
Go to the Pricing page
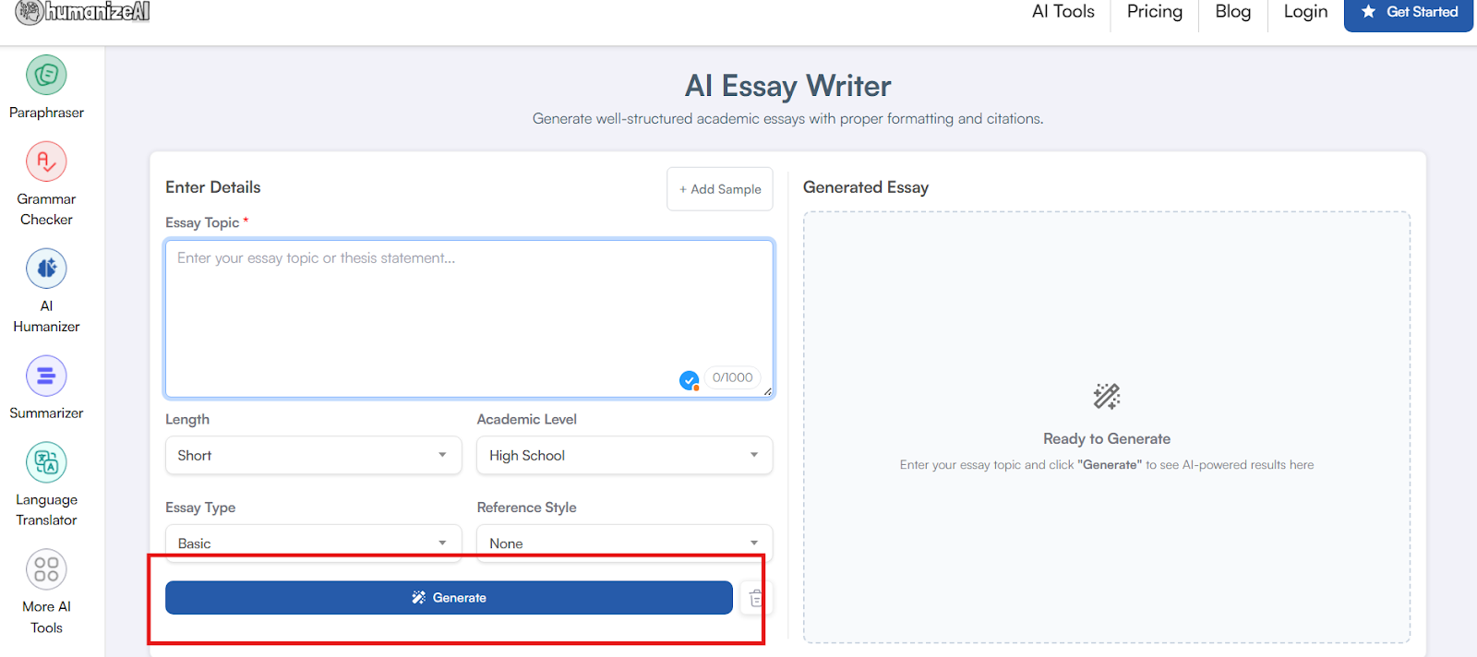pos(1154,12)
